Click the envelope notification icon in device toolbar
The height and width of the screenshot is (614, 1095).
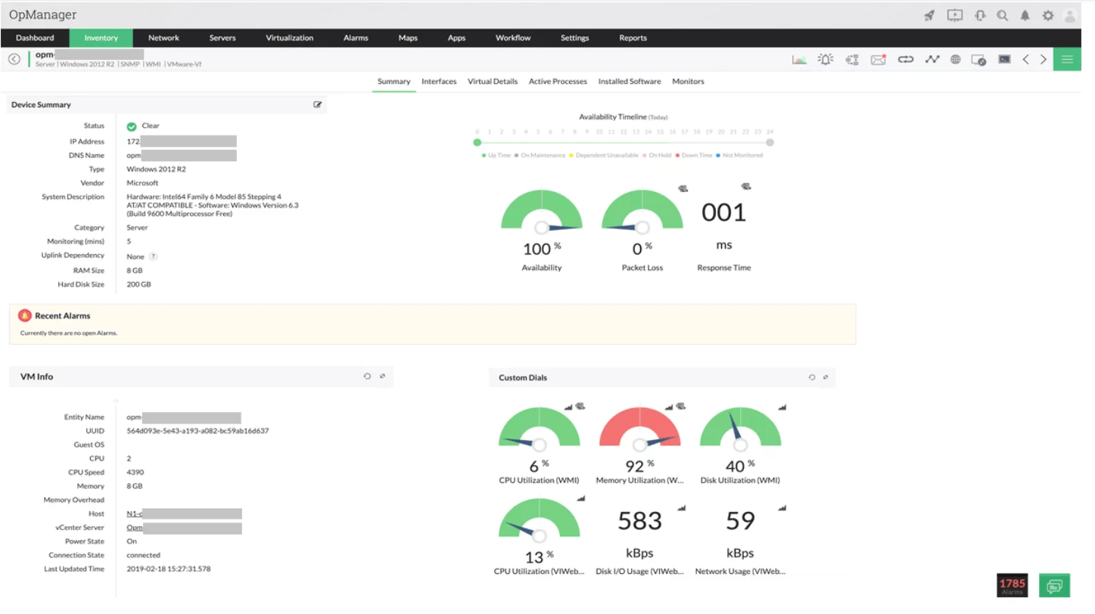(878, 60)
